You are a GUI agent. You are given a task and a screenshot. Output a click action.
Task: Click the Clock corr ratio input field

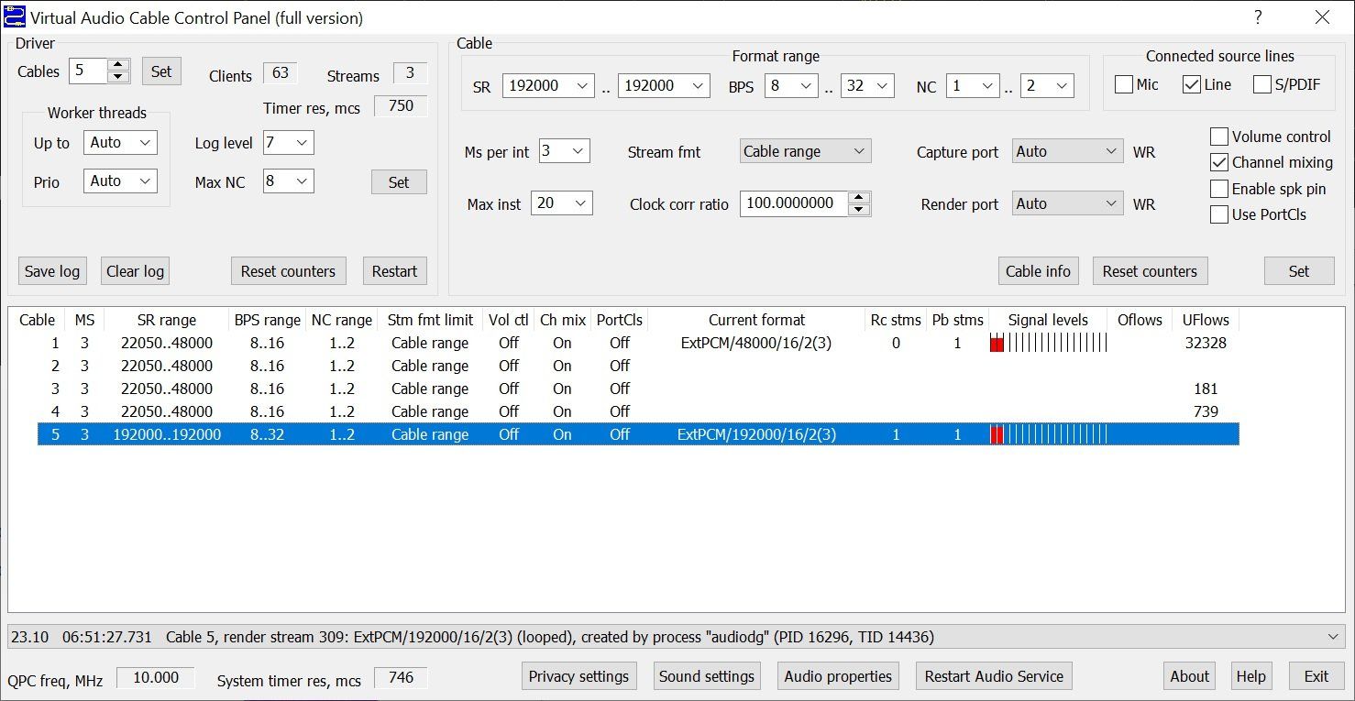coord(793,203)
